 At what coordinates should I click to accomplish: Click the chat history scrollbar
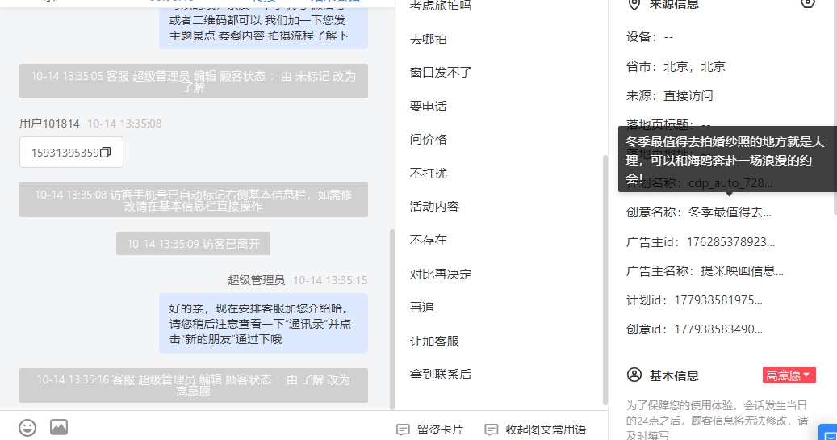click(x=392, y=319)
